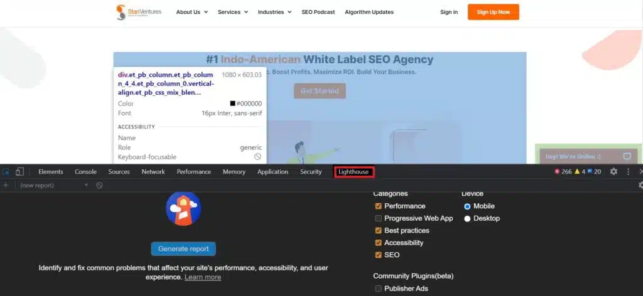
Task: Open the (new report) dropdown
Action: coord(54,186)
